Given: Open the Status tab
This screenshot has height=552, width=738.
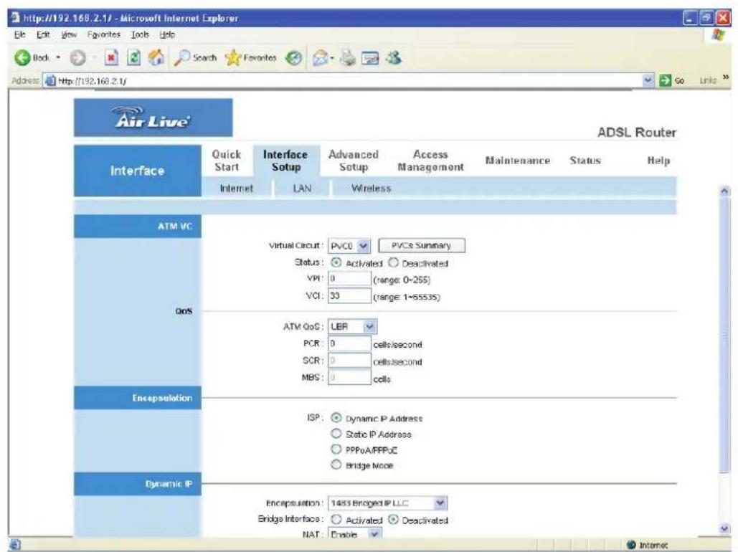Looking at the screenshot, I should click(585, 161).
